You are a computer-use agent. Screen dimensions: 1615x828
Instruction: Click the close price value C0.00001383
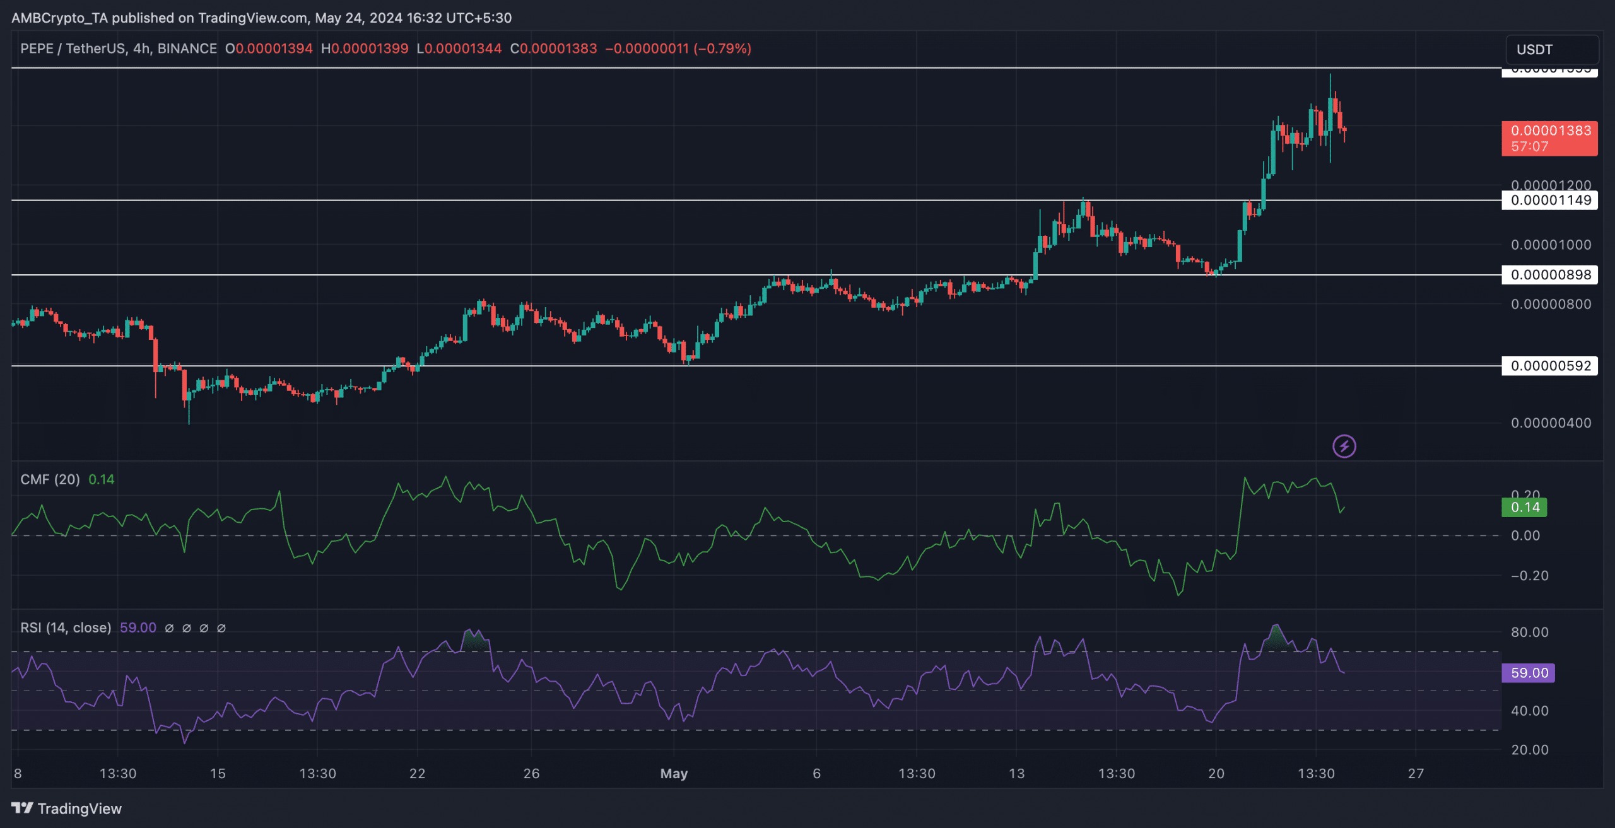(553, 49)
